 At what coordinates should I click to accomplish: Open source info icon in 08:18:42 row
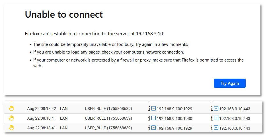pyautogui.click(x=149, y=109)
